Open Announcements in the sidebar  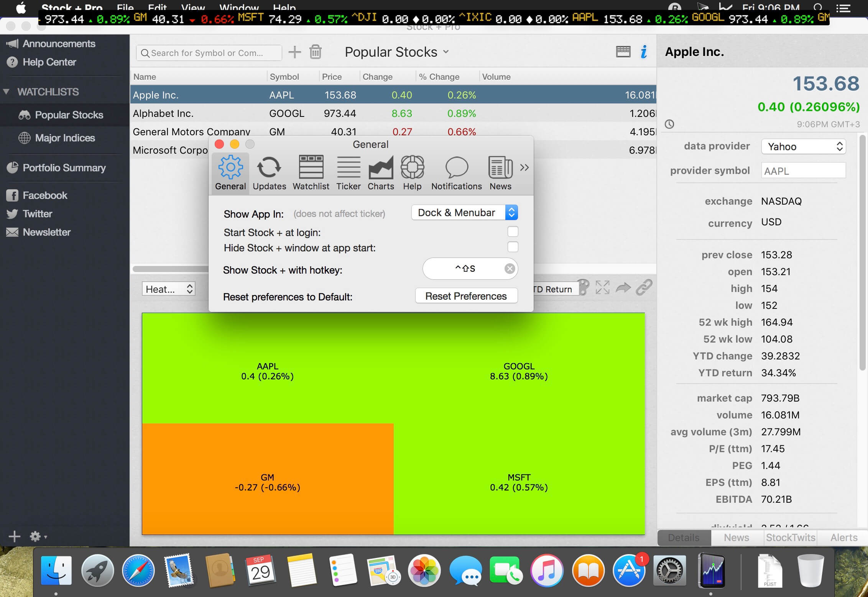(51, 44)
